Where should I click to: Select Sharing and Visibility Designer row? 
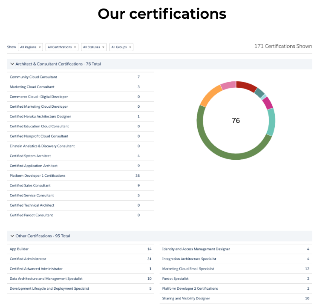click(236, 298)
